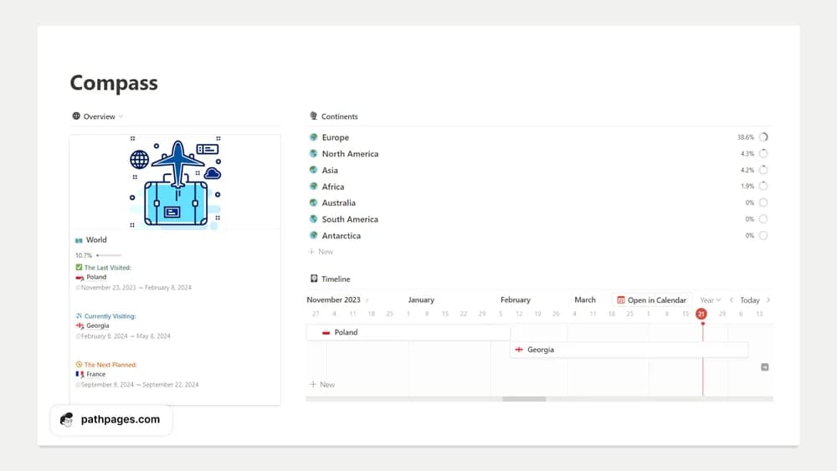837x471 pixels.
Task: Click the pathpages.com badge
Action: [x=111, y=420]
